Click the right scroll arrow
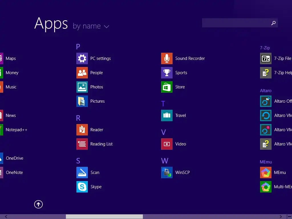292x219 pixels. pos(281,217)
